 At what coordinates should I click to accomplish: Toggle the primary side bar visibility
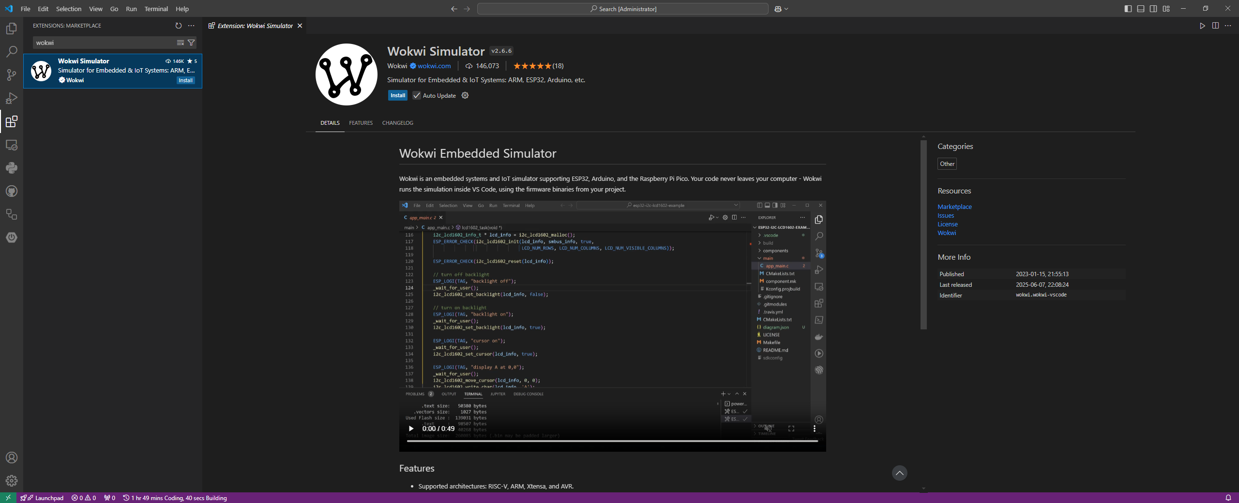pyautogui.click(x=1128, y=9)
